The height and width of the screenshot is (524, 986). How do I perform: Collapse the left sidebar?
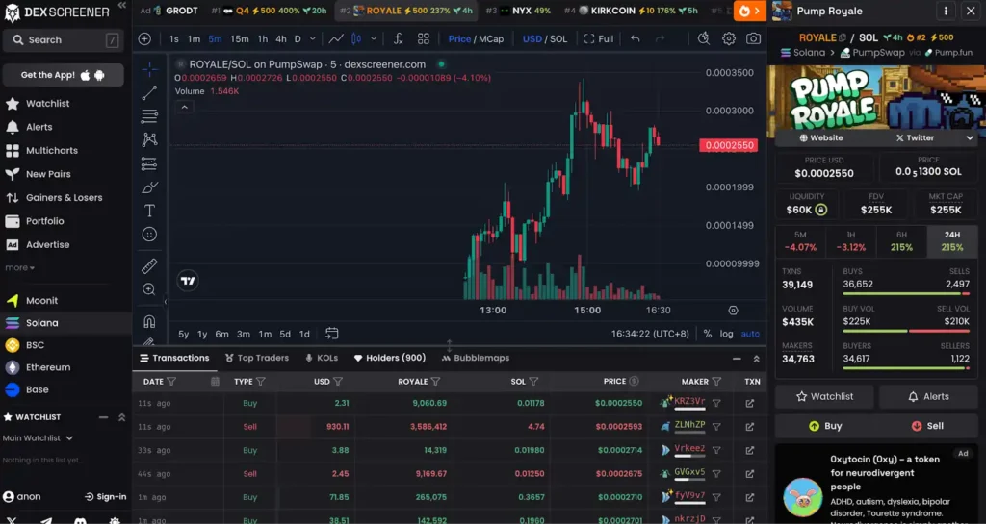(x=122, y=6)
